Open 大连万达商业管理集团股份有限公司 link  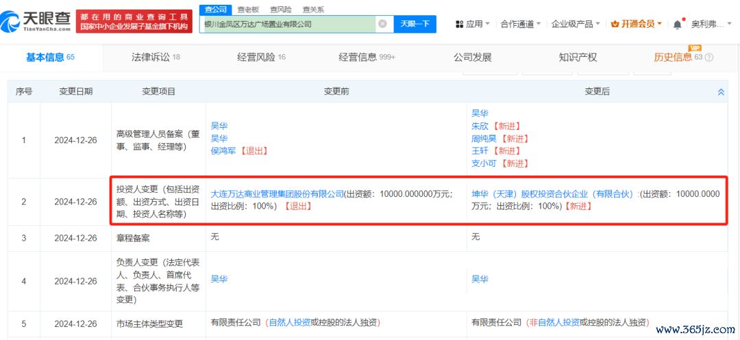point(277,194)
